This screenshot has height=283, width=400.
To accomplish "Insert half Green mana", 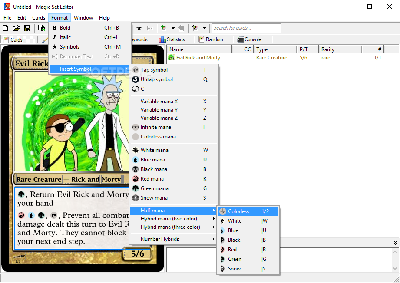I will click(x=248, y=259).
